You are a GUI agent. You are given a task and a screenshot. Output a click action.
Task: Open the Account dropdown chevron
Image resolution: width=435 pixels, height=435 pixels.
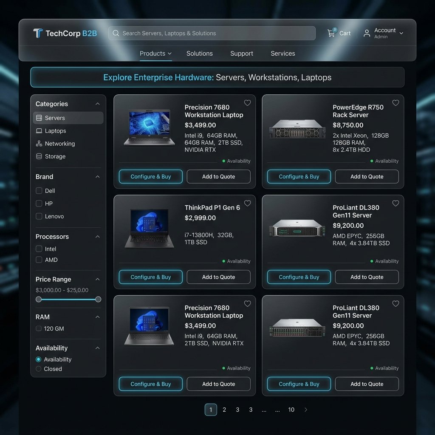(401, 33)
